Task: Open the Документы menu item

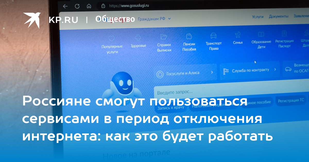Action: point(278,16)
